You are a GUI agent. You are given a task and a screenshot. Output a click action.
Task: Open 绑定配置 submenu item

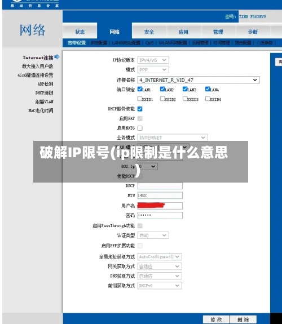click(99, 43)
